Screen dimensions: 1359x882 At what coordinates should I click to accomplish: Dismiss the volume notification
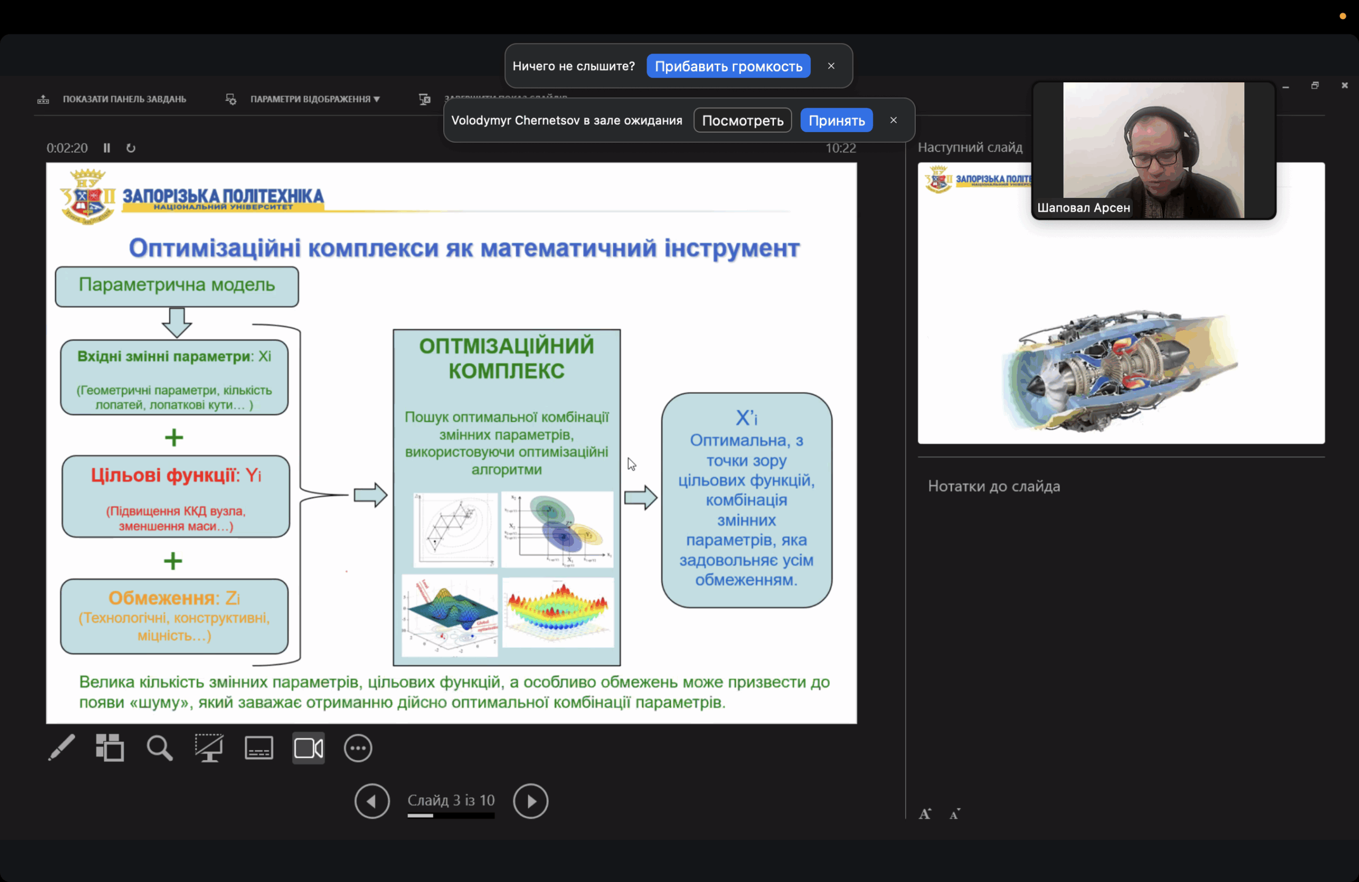tap(831, 66)
